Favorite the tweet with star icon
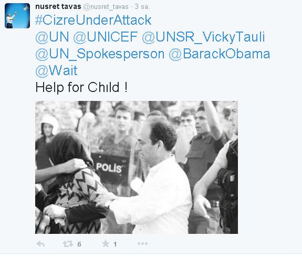 (106, 244)
